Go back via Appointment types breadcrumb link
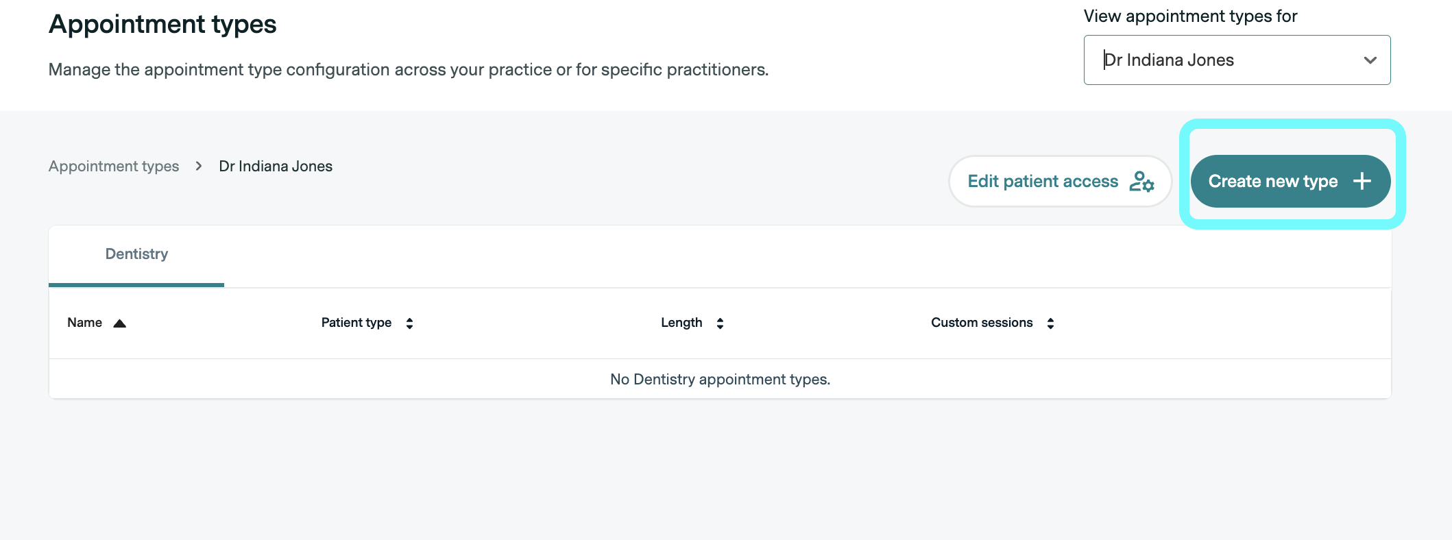The height and width of the screenshot is (540, 1452). (114, 167)
